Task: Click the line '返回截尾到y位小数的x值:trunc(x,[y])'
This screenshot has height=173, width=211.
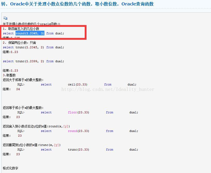Action: pyautogui.click(x=32, y=145)
